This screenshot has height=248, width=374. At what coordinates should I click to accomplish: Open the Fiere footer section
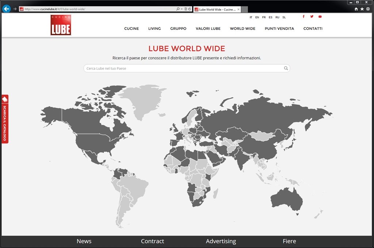coord(289,241)
